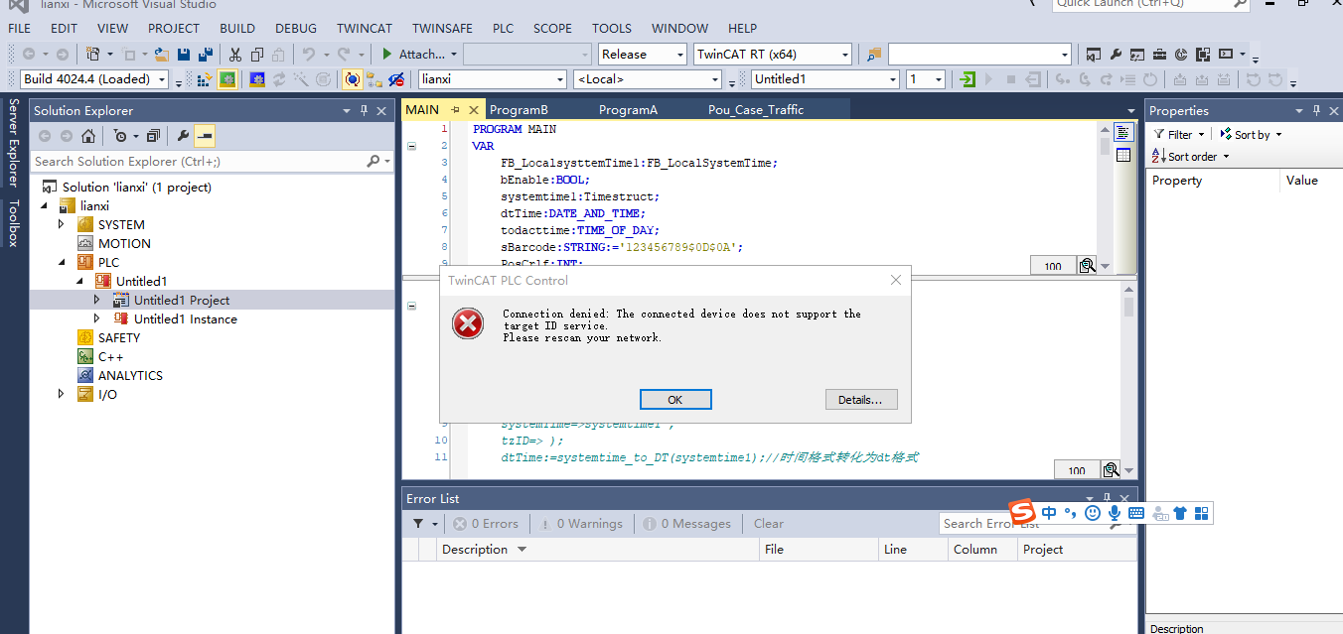Toggle the 0 Warnings filter

(580, 524)
